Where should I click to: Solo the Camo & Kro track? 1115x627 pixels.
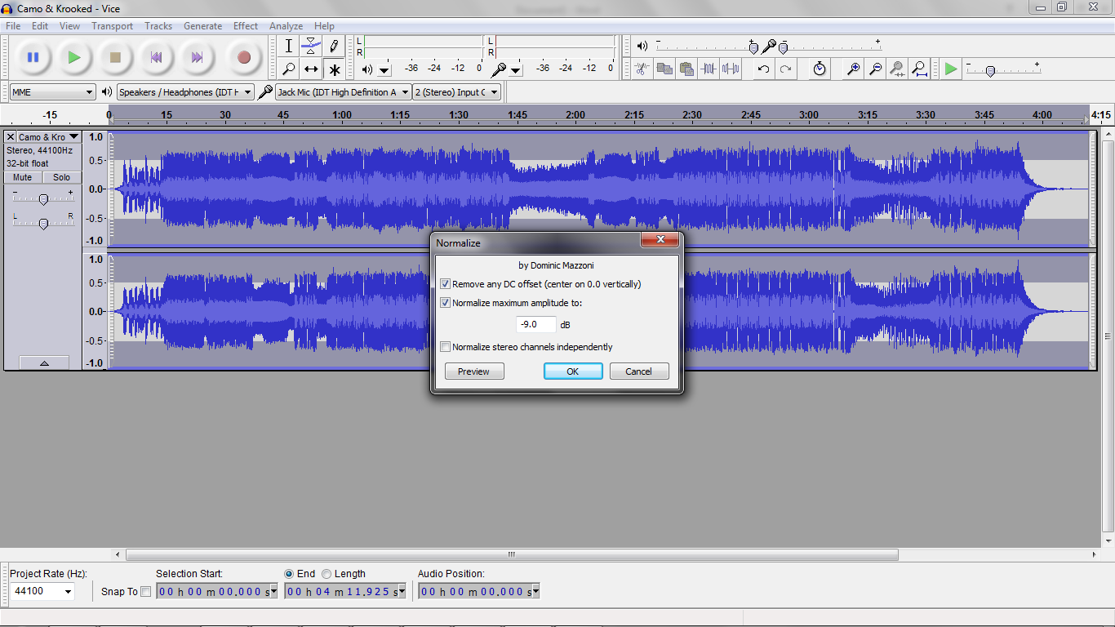click(x=62, y=177)
